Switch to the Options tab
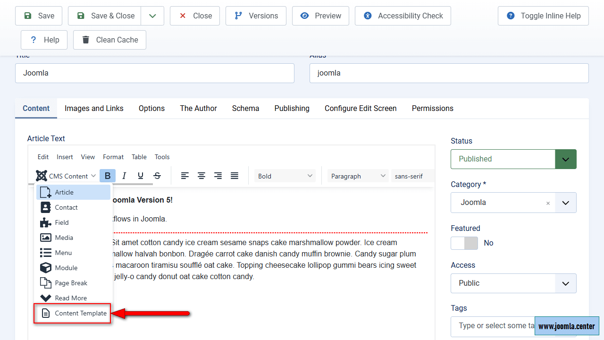Viewport: 604px width, 340px height. click(x=151, y=108)
